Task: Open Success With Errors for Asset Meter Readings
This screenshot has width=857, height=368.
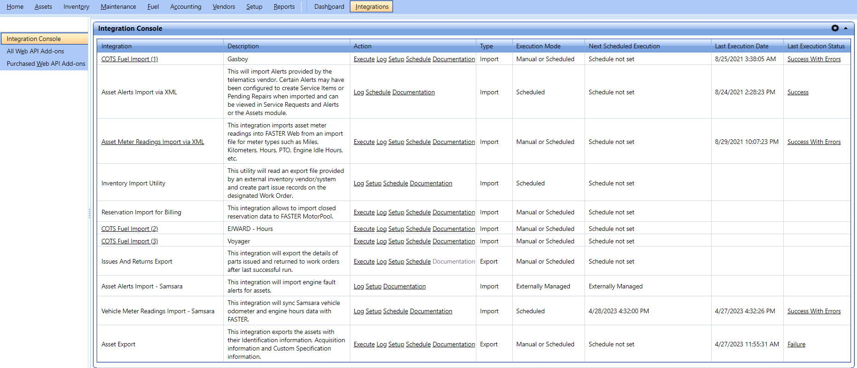Action: pyautogui.click(x=814, y=142)
